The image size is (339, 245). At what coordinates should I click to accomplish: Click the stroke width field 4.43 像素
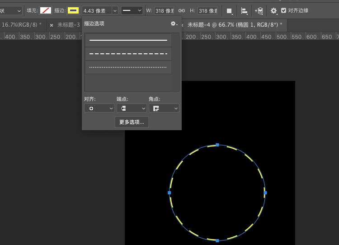coord(97,10)
